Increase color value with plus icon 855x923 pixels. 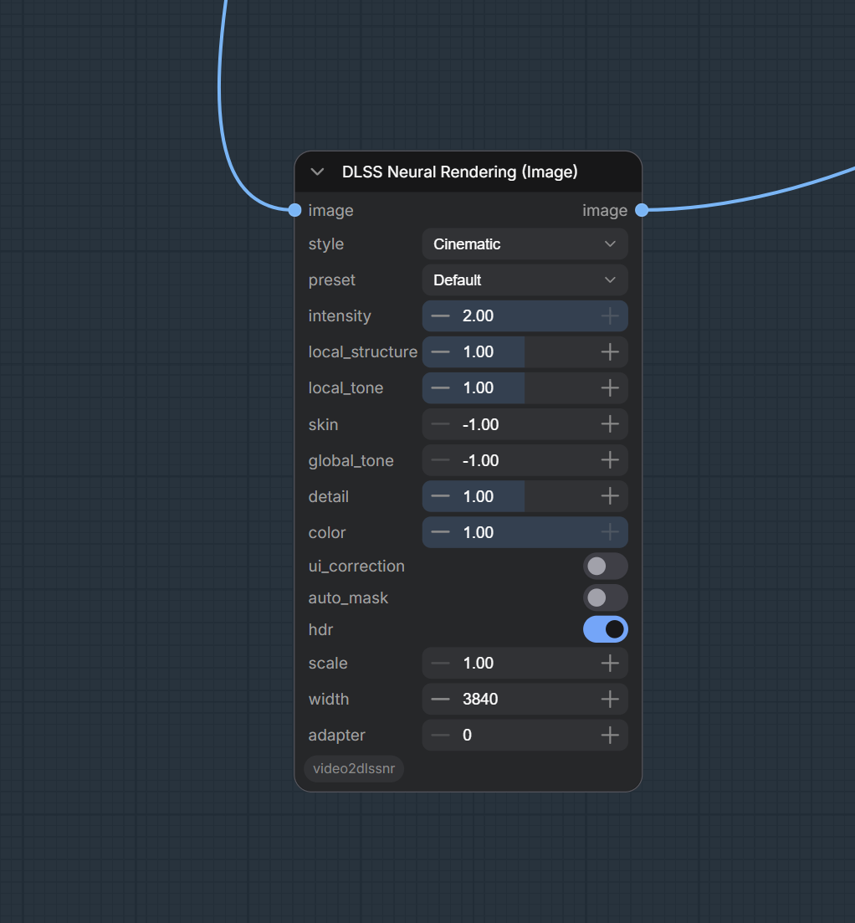pyautogui.click(x=610, y=532)
